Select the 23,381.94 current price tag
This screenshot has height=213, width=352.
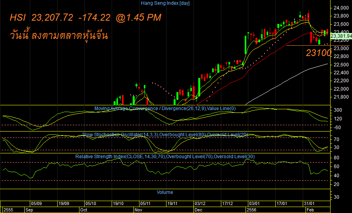(x=341, y=36)
